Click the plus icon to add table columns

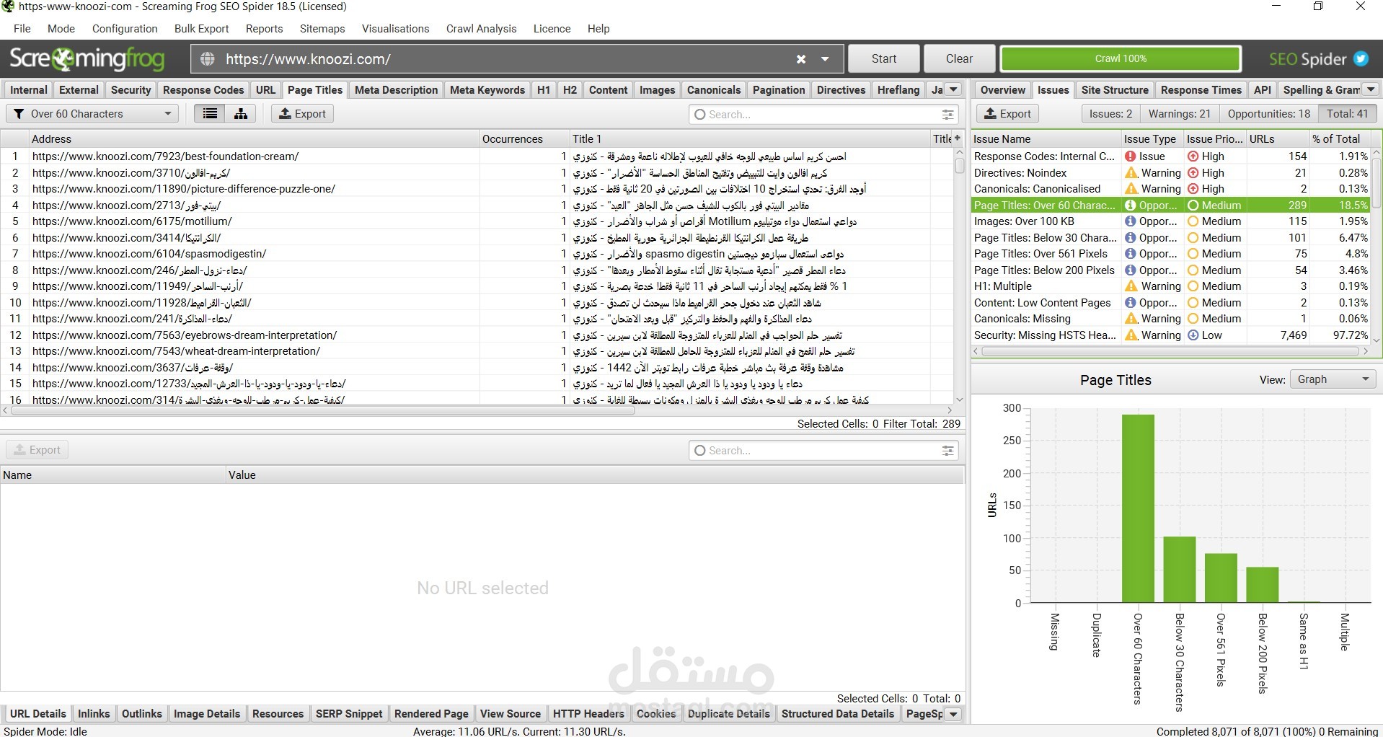point(958,138)
